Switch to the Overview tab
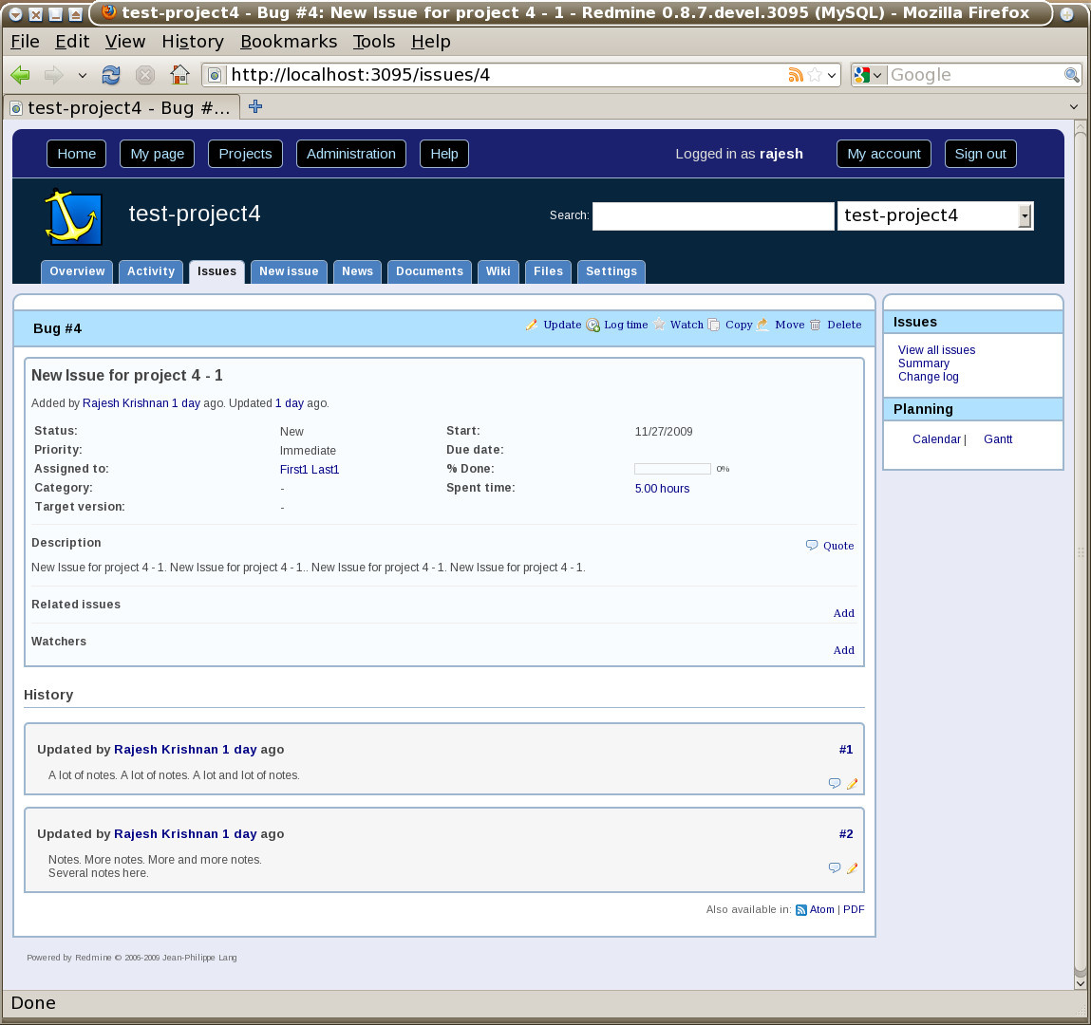1091x1025 pixels. pyautogui.click(x=77, y=271)
